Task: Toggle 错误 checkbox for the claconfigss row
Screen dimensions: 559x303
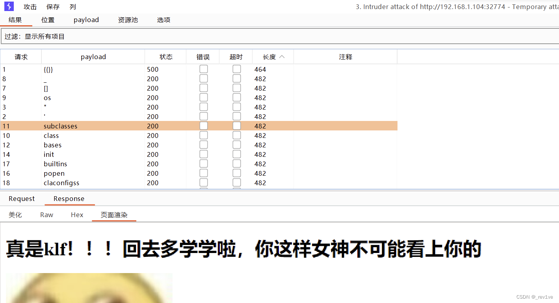Action: click(204, 182)
